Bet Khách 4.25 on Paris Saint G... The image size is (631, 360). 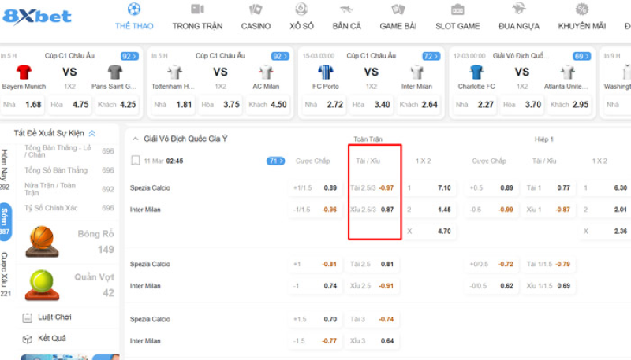point(117,105)
